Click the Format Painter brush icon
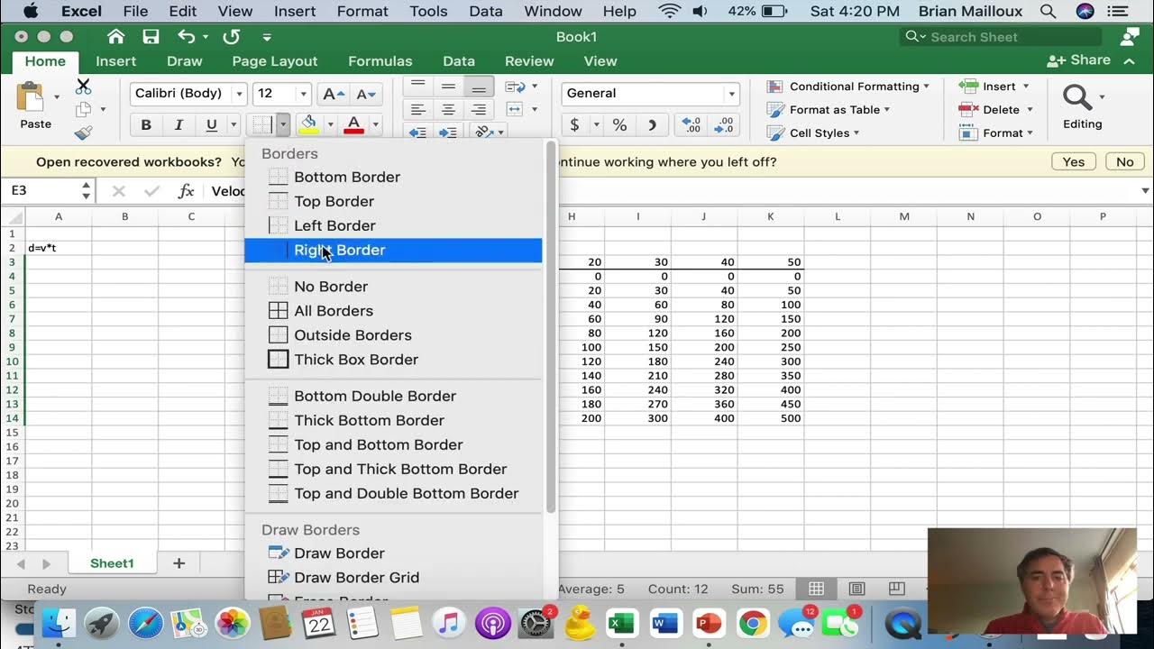This screenshot has height=649, width=1154. coord(83,133)
